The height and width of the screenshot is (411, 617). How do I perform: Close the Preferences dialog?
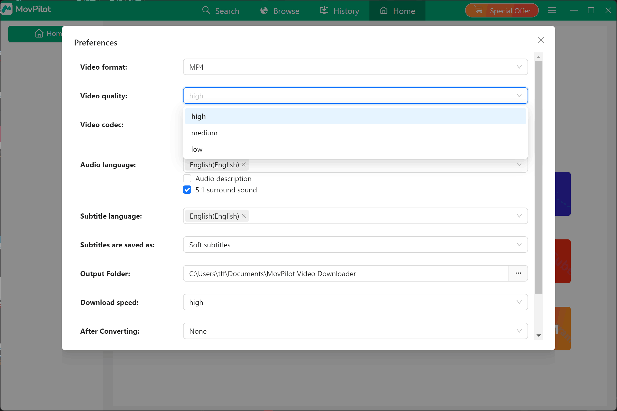coord(541,40)
